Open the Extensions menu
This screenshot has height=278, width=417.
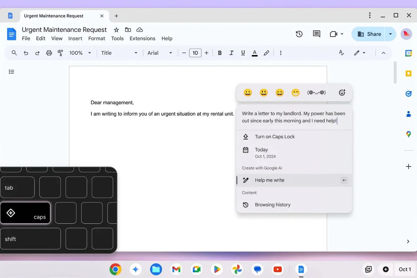click(142, 38)
